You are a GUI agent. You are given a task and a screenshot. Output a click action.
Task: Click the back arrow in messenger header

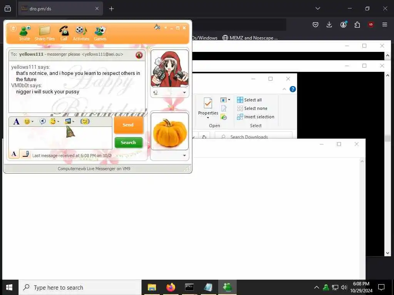(13, 28)
